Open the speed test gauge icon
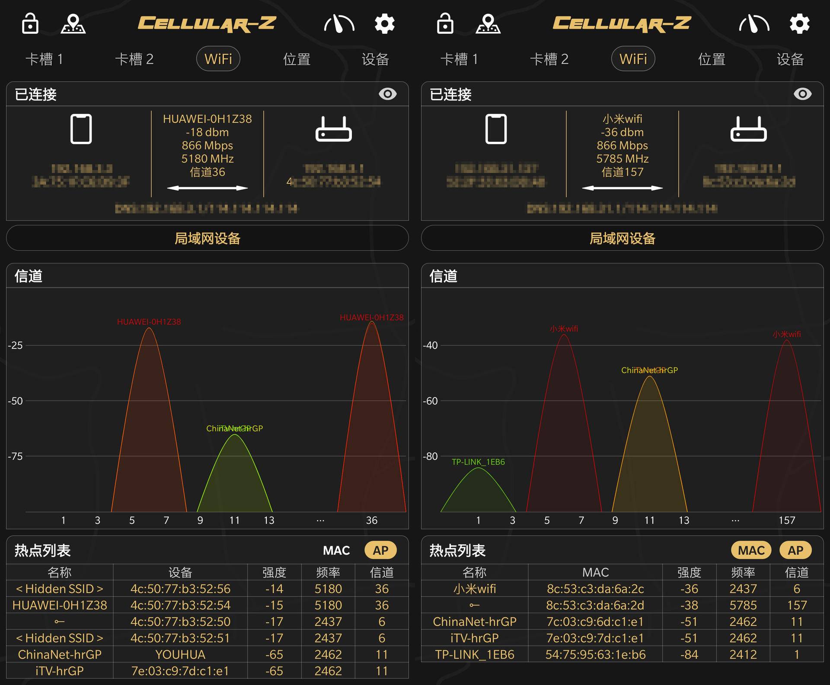Viewport: 830px width, 685px height. coord(340,24)
